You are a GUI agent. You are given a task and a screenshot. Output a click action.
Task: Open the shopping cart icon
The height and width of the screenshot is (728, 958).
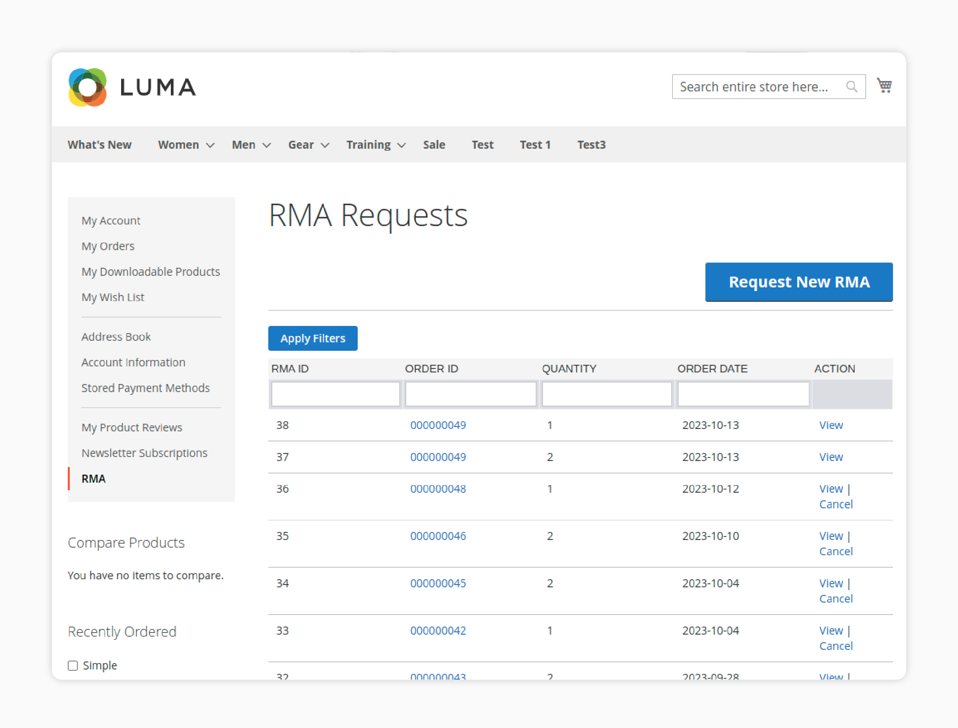click(884, 85)
